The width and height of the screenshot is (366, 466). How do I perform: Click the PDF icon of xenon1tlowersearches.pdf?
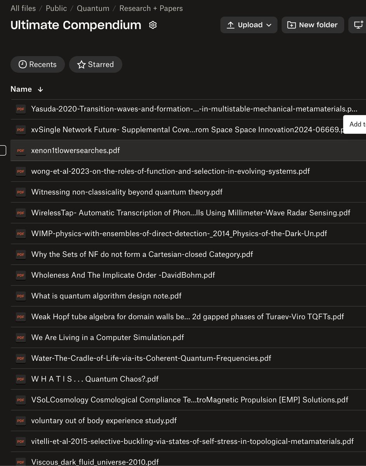(x=21, y=150)
